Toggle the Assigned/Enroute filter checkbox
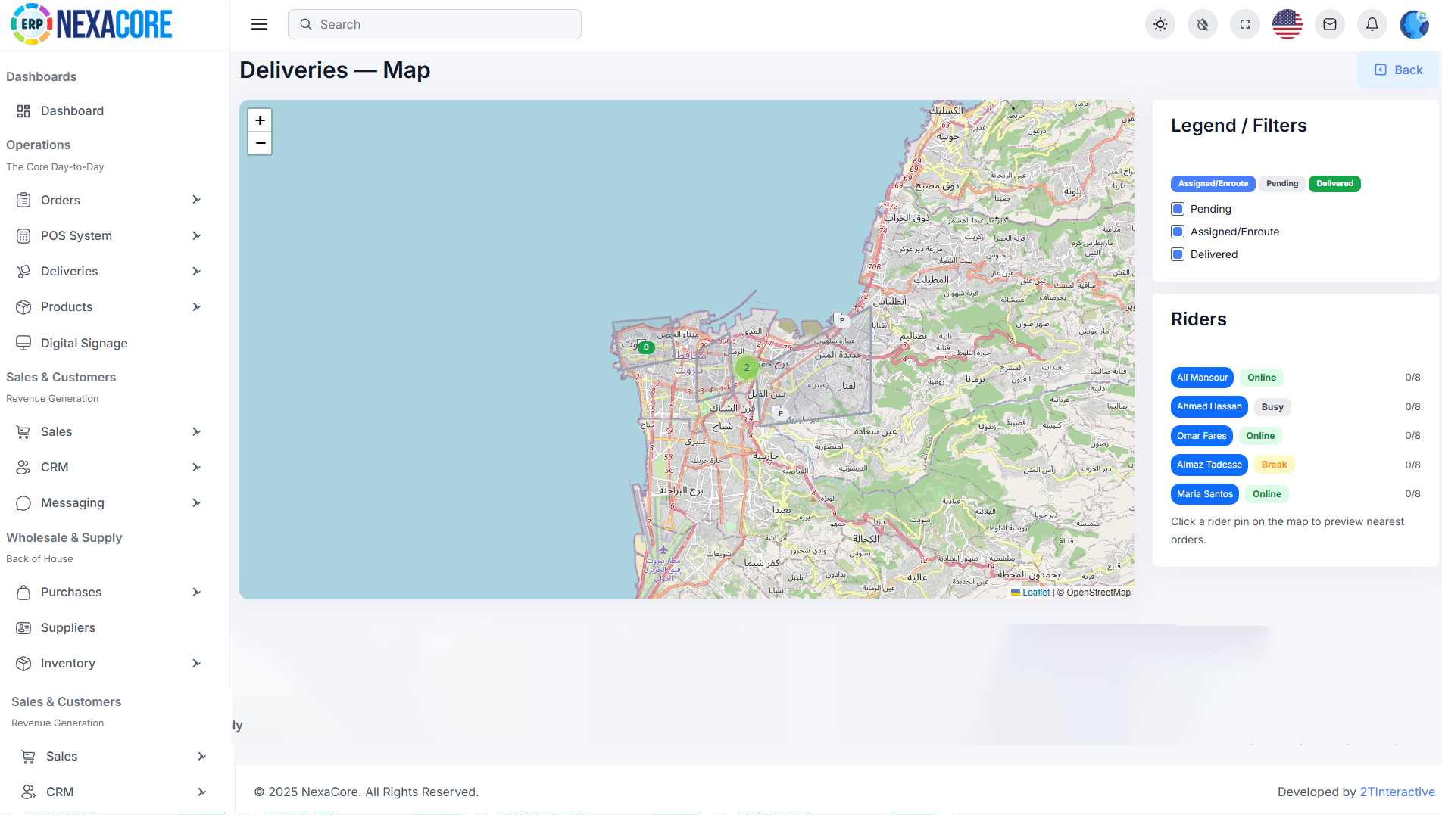The height and width of the screenshot is (815, 1442). (x=1178, y=232)
